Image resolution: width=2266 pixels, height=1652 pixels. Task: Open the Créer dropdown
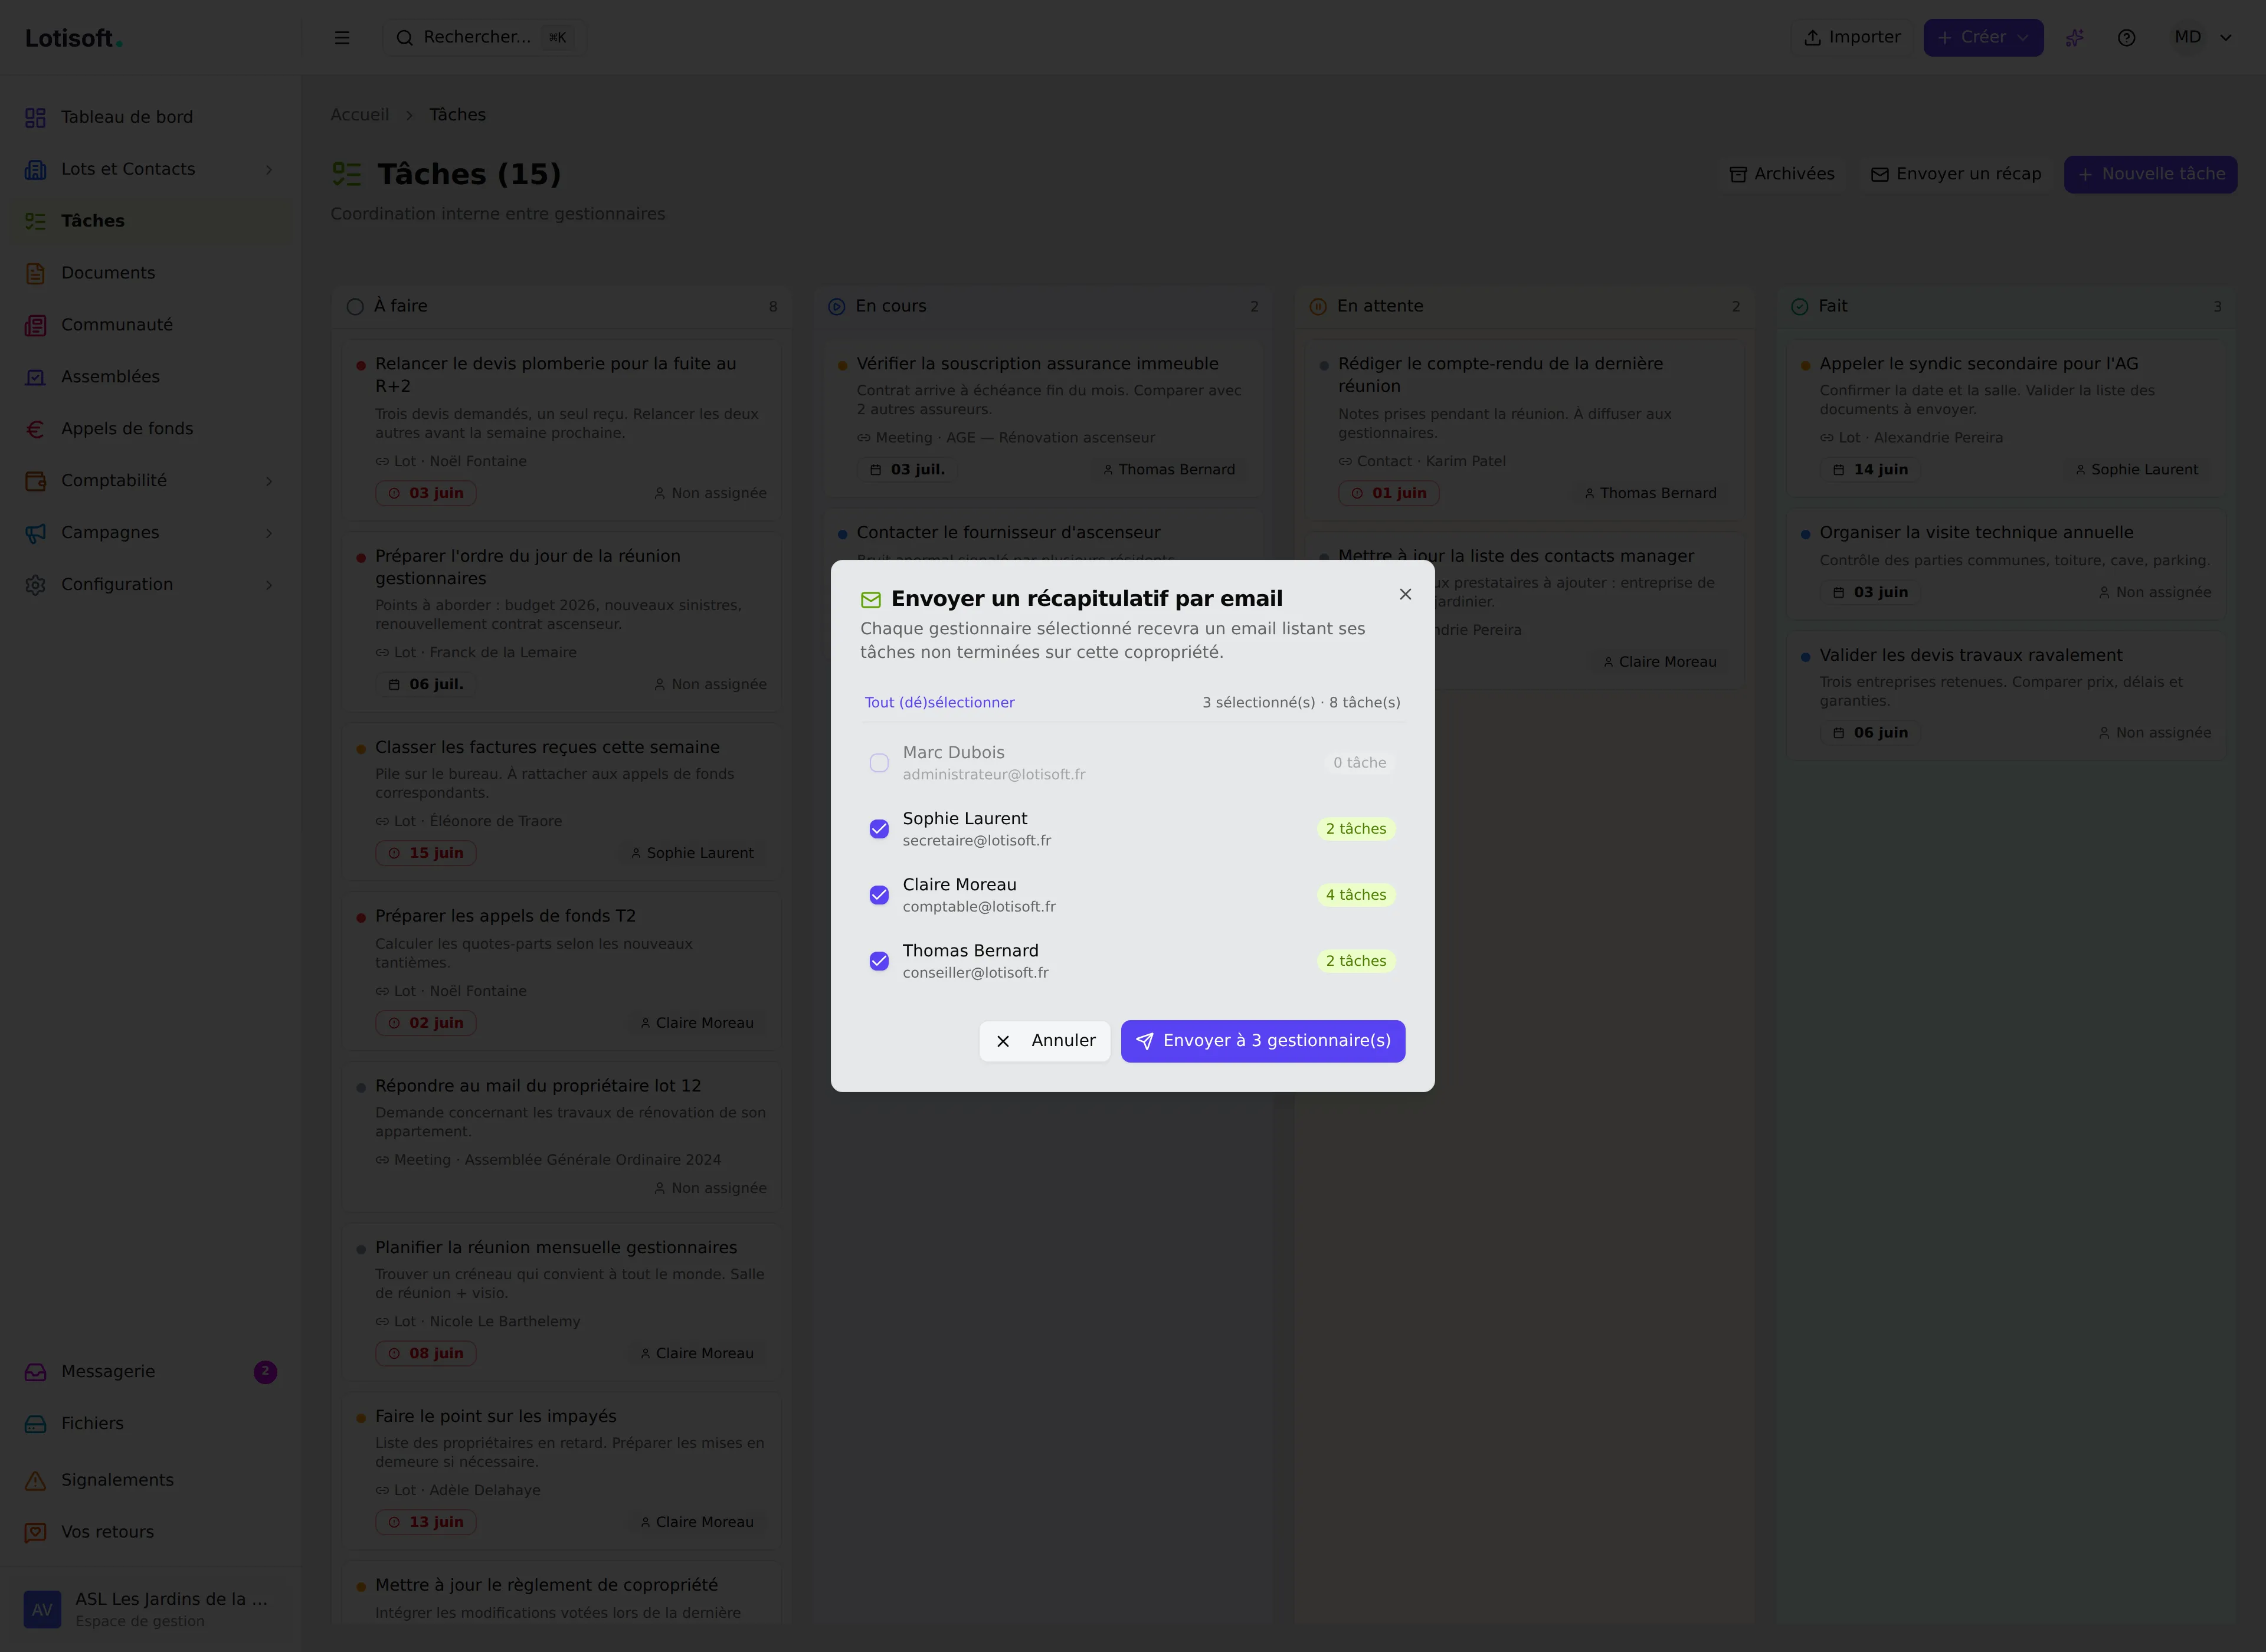pyautogui.click(x=1983, y=38)
